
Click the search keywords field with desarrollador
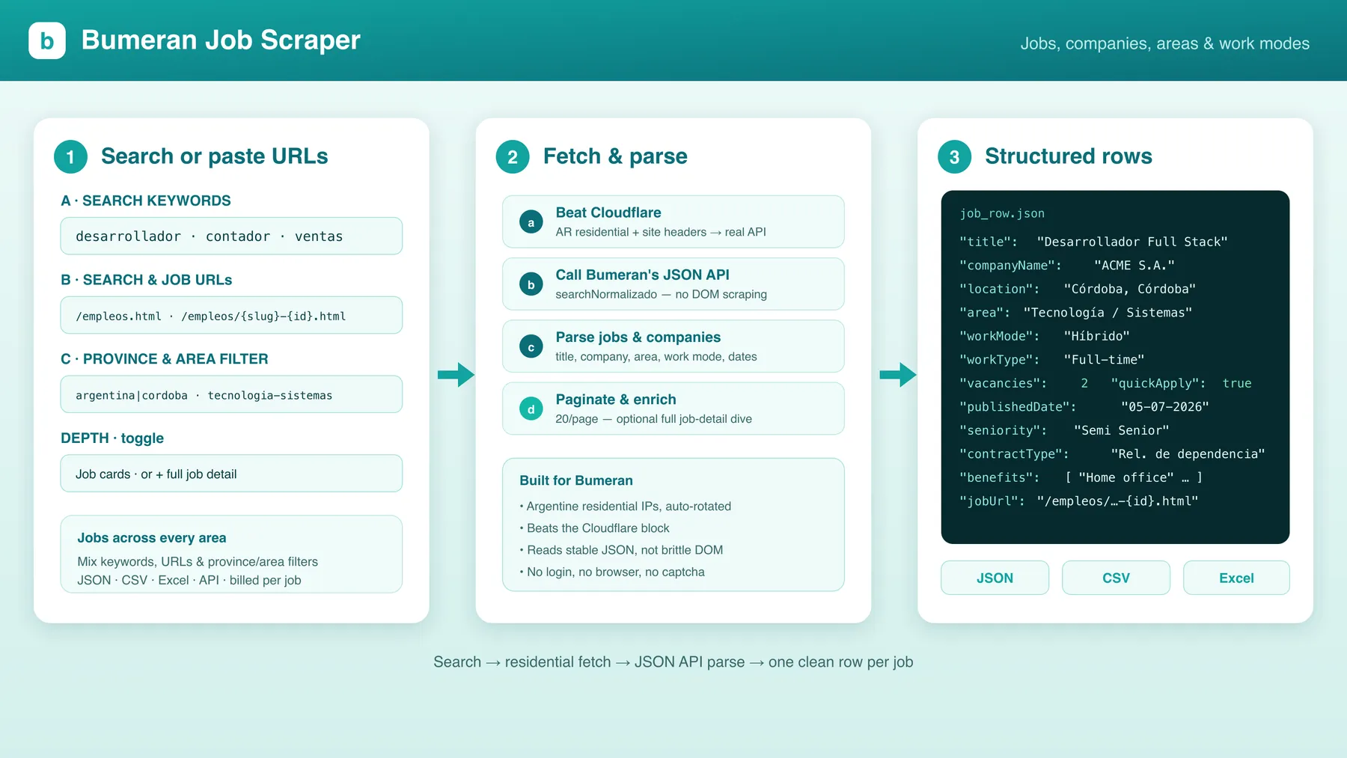[x=231, y=236]
